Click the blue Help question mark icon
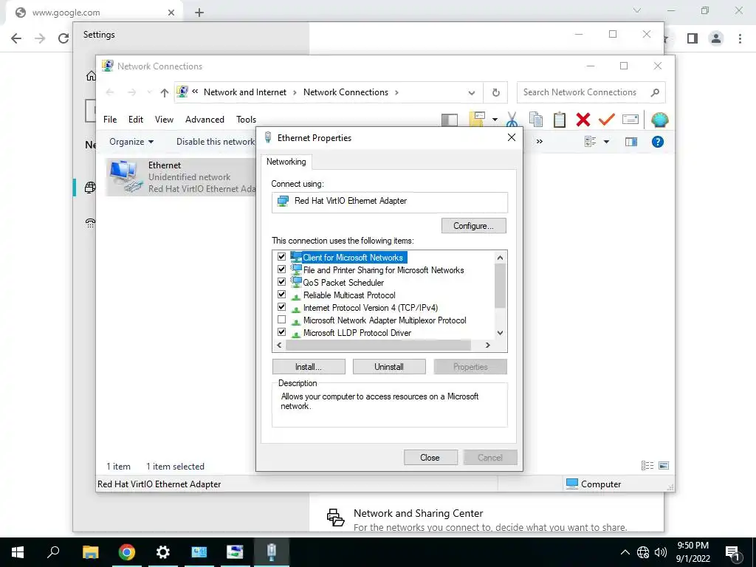The height and width of the screenshot is (567, 756). pos(658,142)
